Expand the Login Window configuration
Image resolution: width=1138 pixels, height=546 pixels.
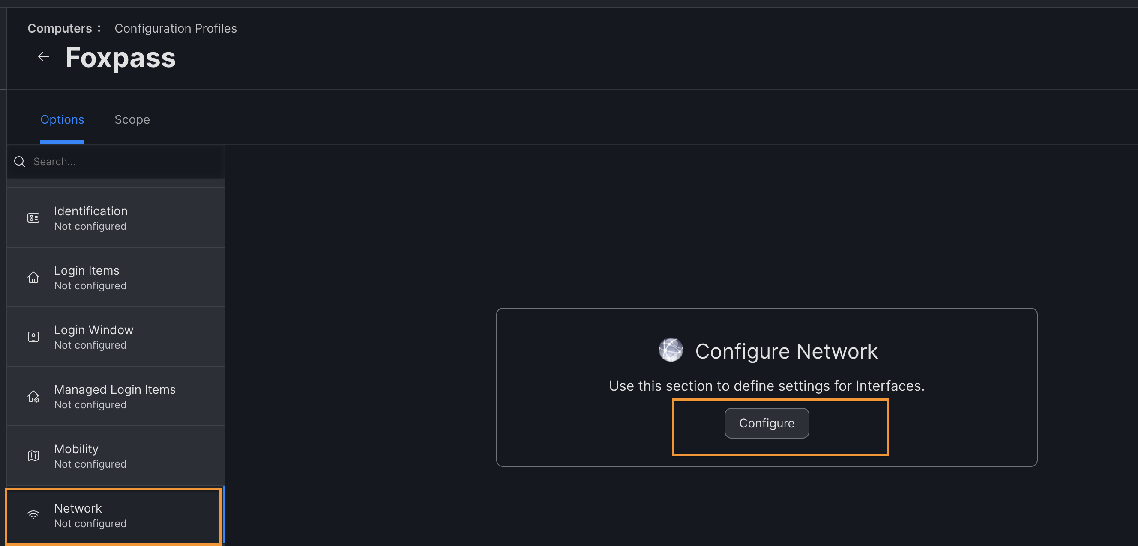115,336
